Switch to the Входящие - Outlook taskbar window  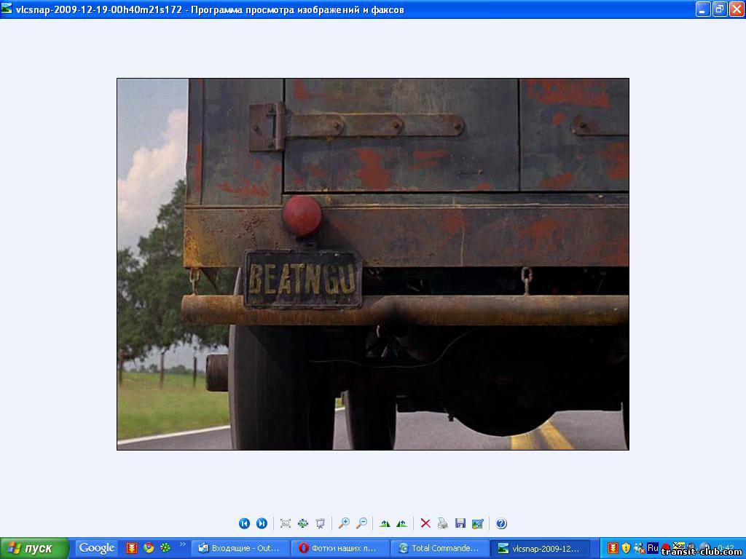coord(240,548)
